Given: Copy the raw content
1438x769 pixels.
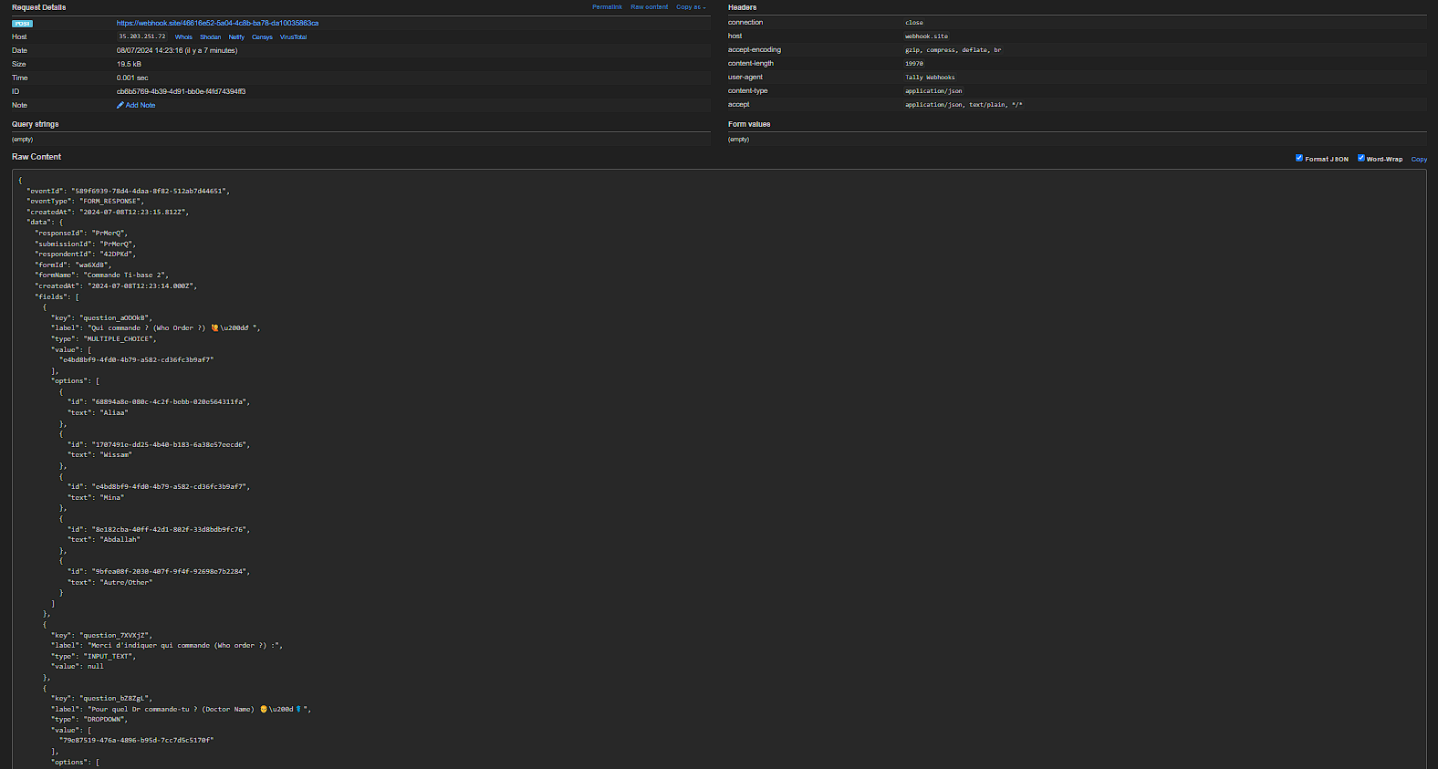Looking at the screenshot, I should click(x=1419, y=159).
